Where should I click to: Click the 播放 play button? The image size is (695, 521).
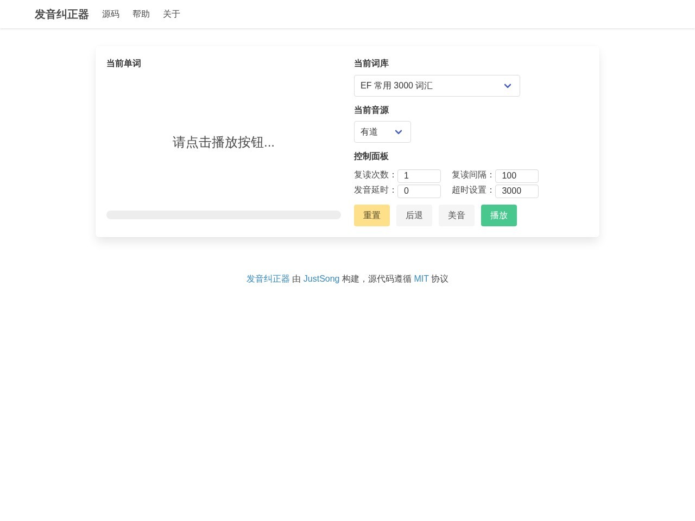click(x=498, y=215)
